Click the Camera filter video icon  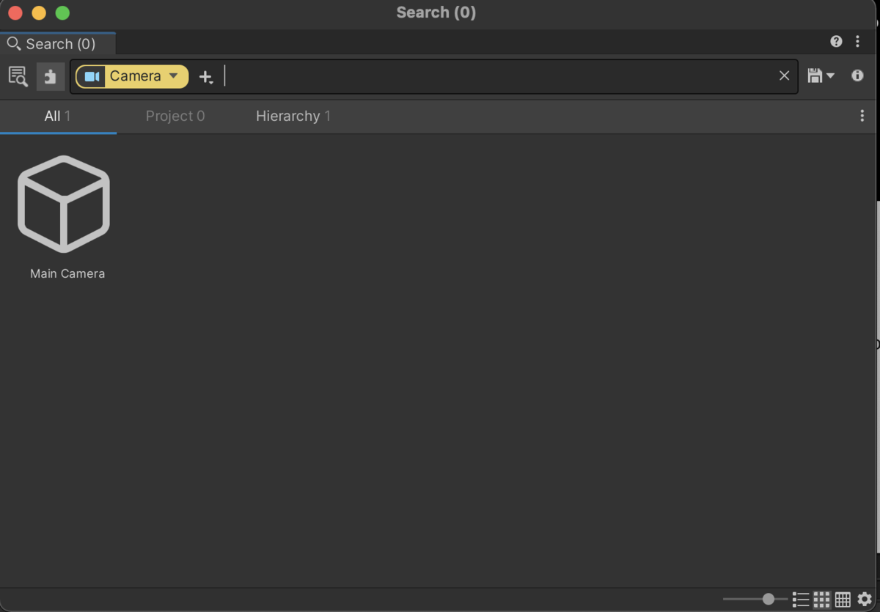click(x=92, y=76)
